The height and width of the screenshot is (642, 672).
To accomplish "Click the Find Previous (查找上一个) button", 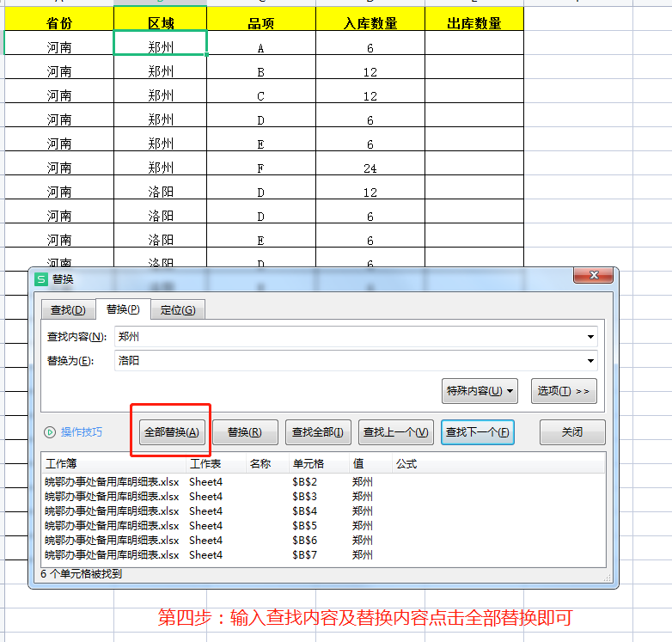I will tap(396, 432).
